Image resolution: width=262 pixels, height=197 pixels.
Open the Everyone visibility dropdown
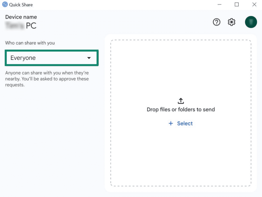52,58
